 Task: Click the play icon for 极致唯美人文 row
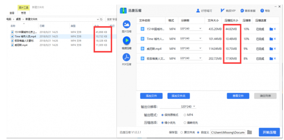(143, 59)
